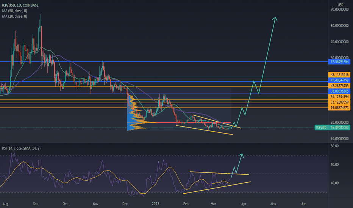The image size is (353, 208).
Task: Click the current price 16.89000000 label
Action: point(339,127)
